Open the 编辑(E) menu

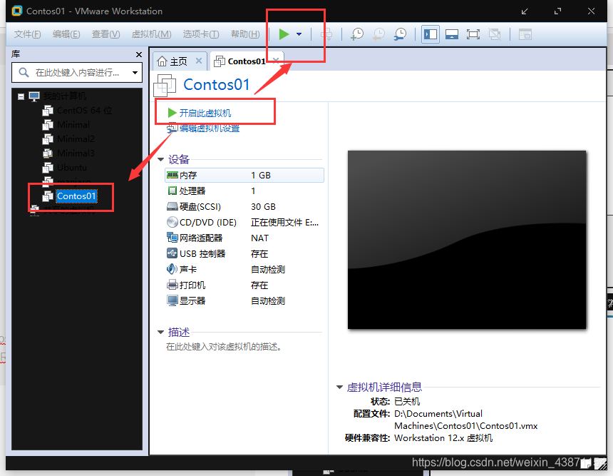tap(66, 34)
